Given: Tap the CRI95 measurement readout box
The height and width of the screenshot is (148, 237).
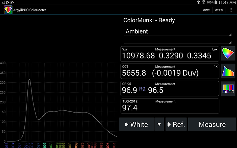Looking at the screenshot, I should (170, 89).
